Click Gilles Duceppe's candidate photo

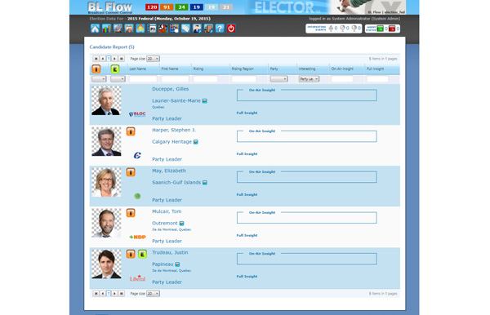(x=106, y=100)
